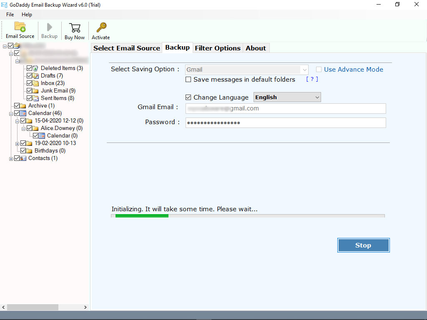Click the Activate key icon
This screenshot has width=427, height=320.
(x=101, y=27)
